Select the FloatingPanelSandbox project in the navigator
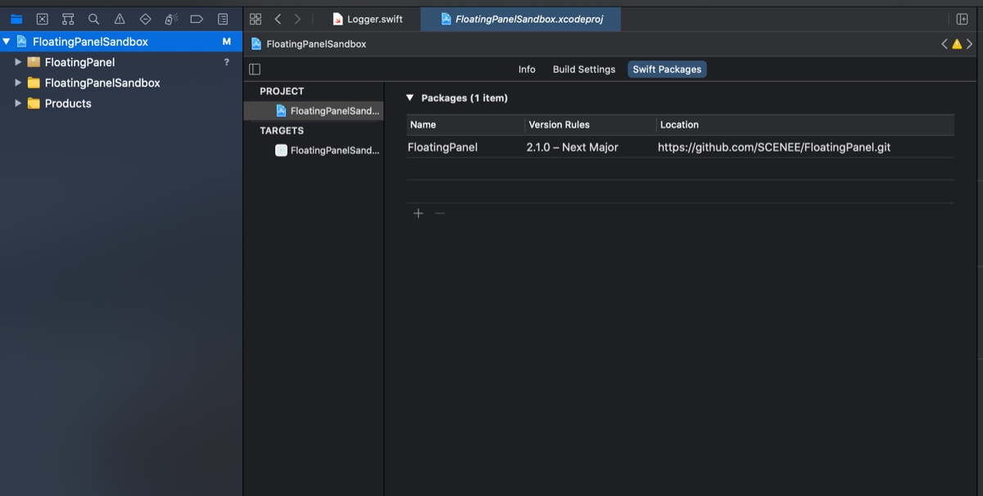The width and height of the screenshot is (983, 496). (121, 42)
